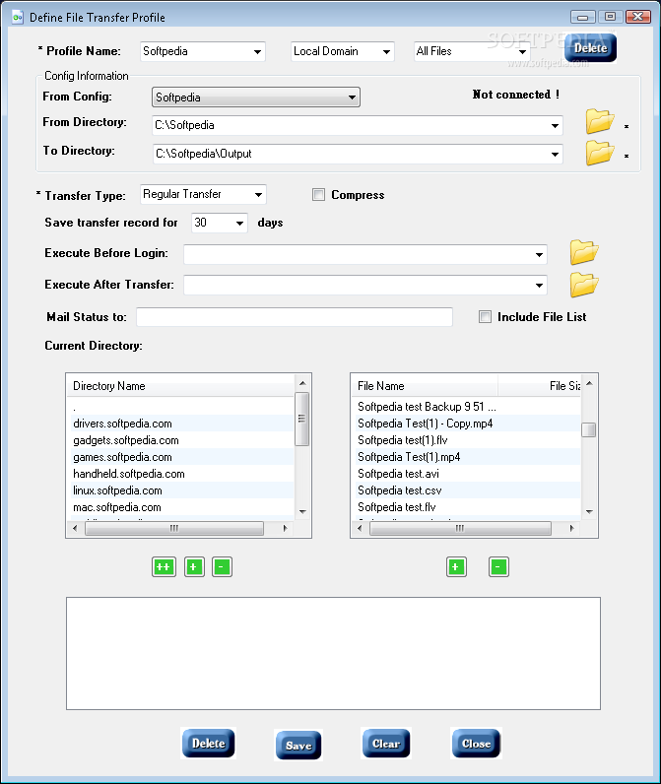Image resolution: width=661 pixels, height=784 pixels.
Task: Open the Profile Name dropdown
Action: pyautogui.click(x=257, y=51)
